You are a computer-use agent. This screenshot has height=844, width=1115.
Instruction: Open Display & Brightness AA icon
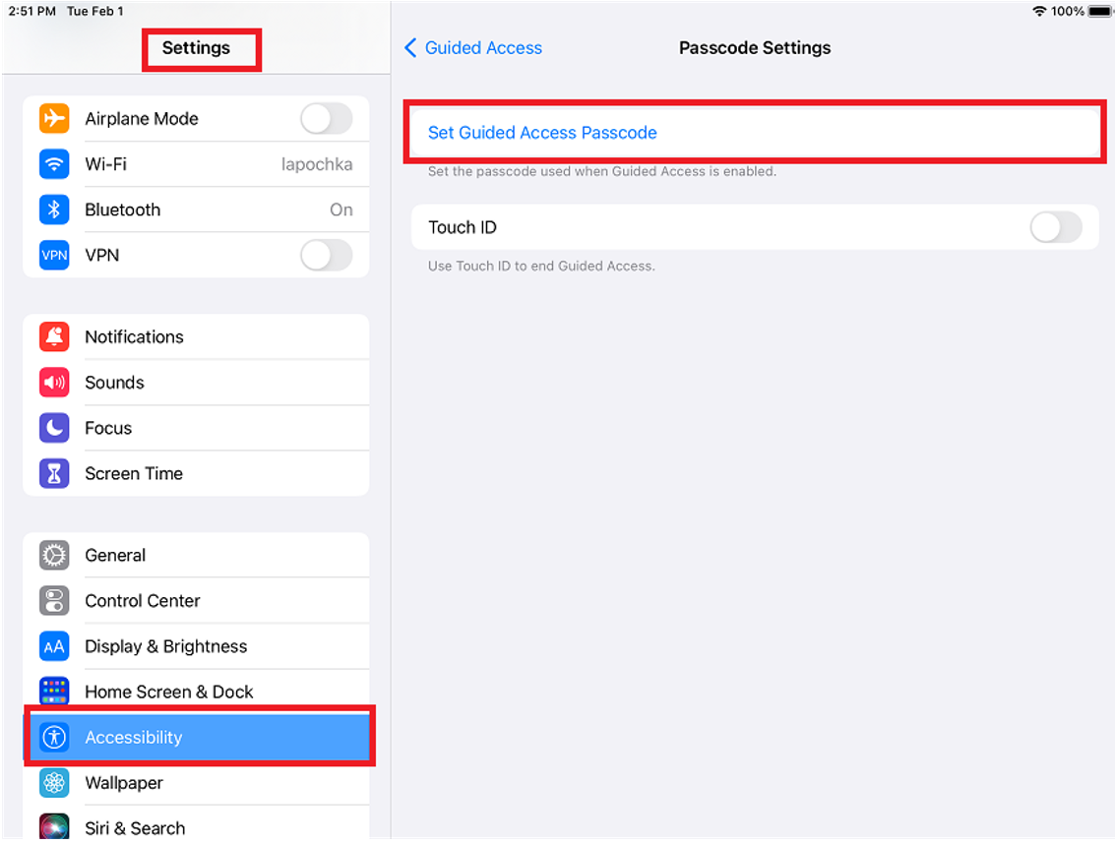click(54, 645)
